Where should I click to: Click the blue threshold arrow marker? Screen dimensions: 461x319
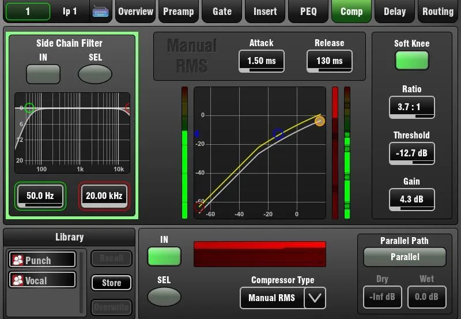click(197, 134)
